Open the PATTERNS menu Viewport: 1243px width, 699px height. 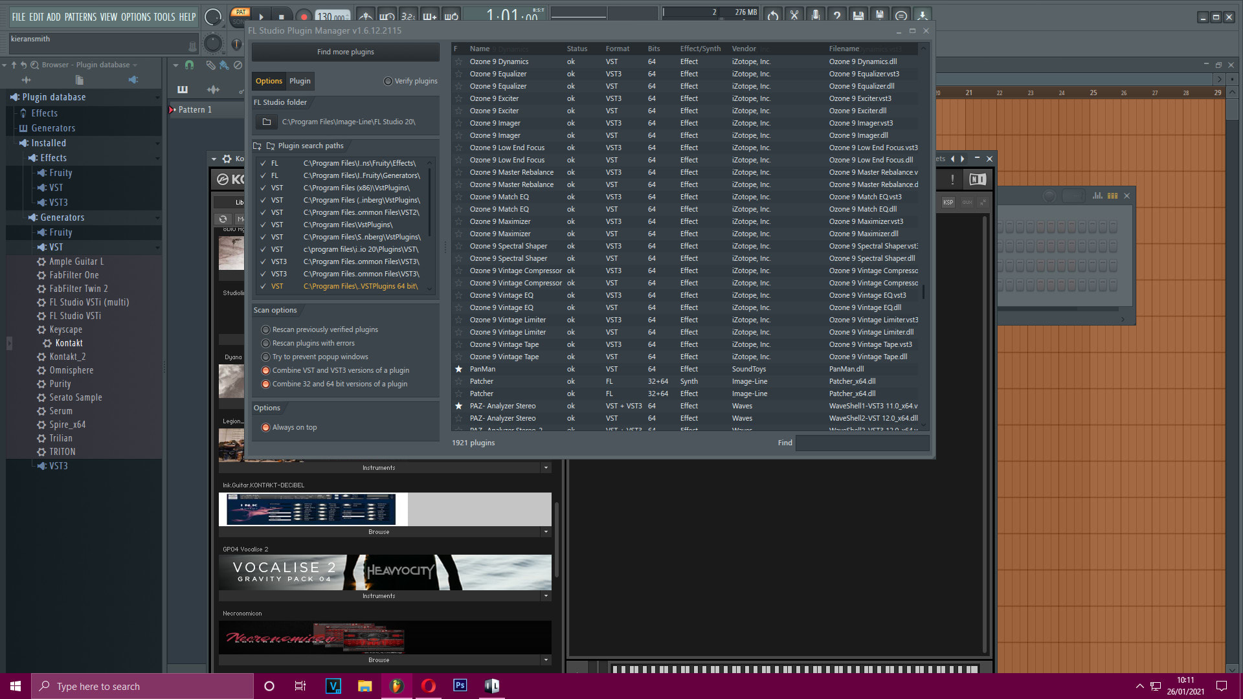tap(80, 17)
